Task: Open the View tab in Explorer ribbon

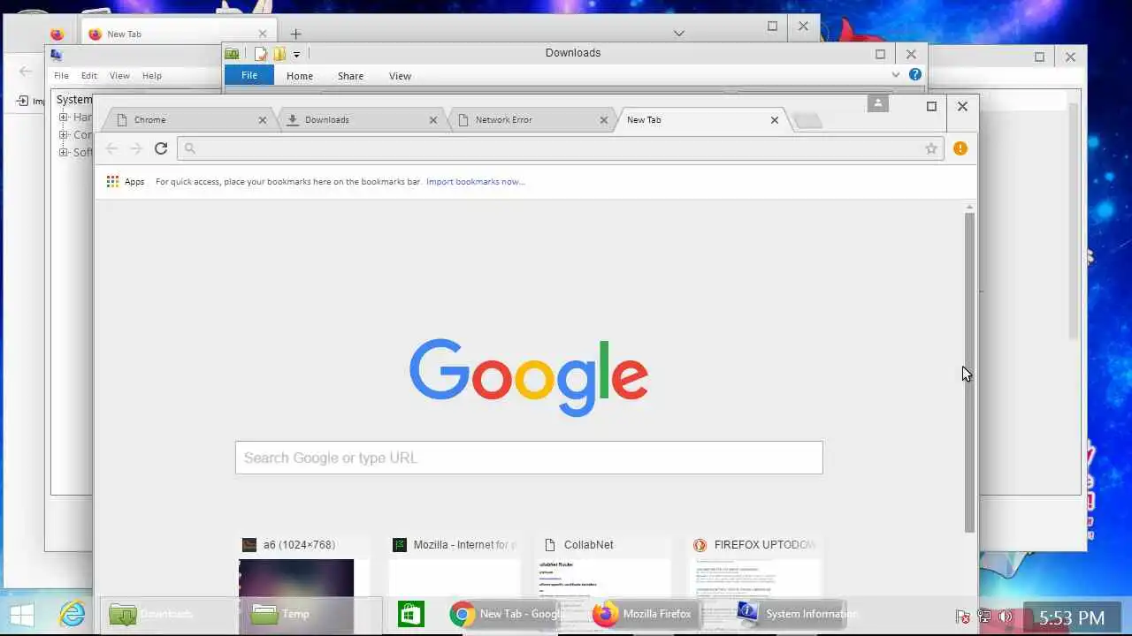Action: coord(400,76)
